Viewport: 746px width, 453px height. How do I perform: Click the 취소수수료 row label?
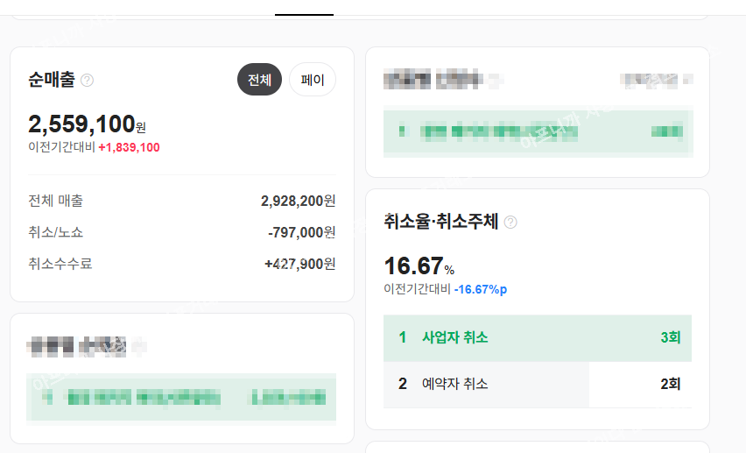pyautogui.click(x=60, y=264)
